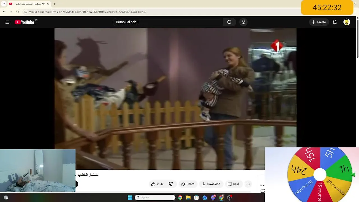The height and width of the screenshot is (202, 359).
Task: Click the wheel's white center hub
Action: click(320, 175)
